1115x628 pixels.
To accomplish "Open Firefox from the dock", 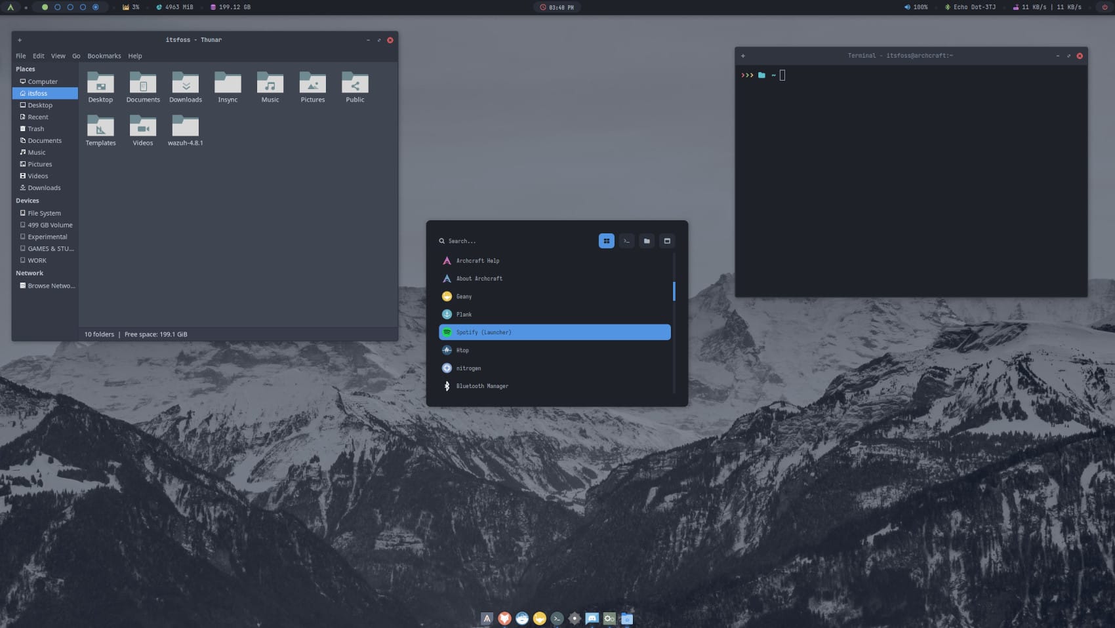I will (505, 618).
